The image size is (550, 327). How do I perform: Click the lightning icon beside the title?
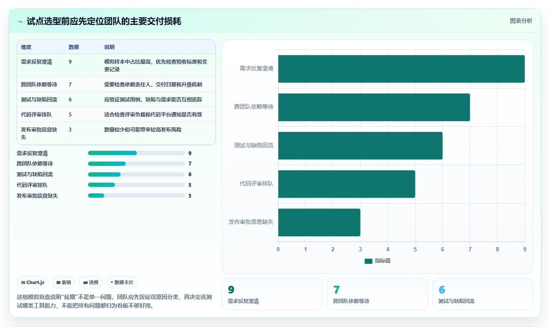tap(20, 21)
